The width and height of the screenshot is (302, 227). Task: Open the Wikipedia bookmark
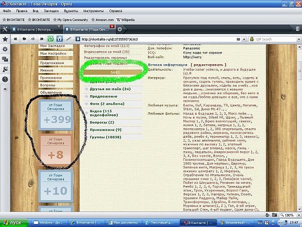pos(125,20)
